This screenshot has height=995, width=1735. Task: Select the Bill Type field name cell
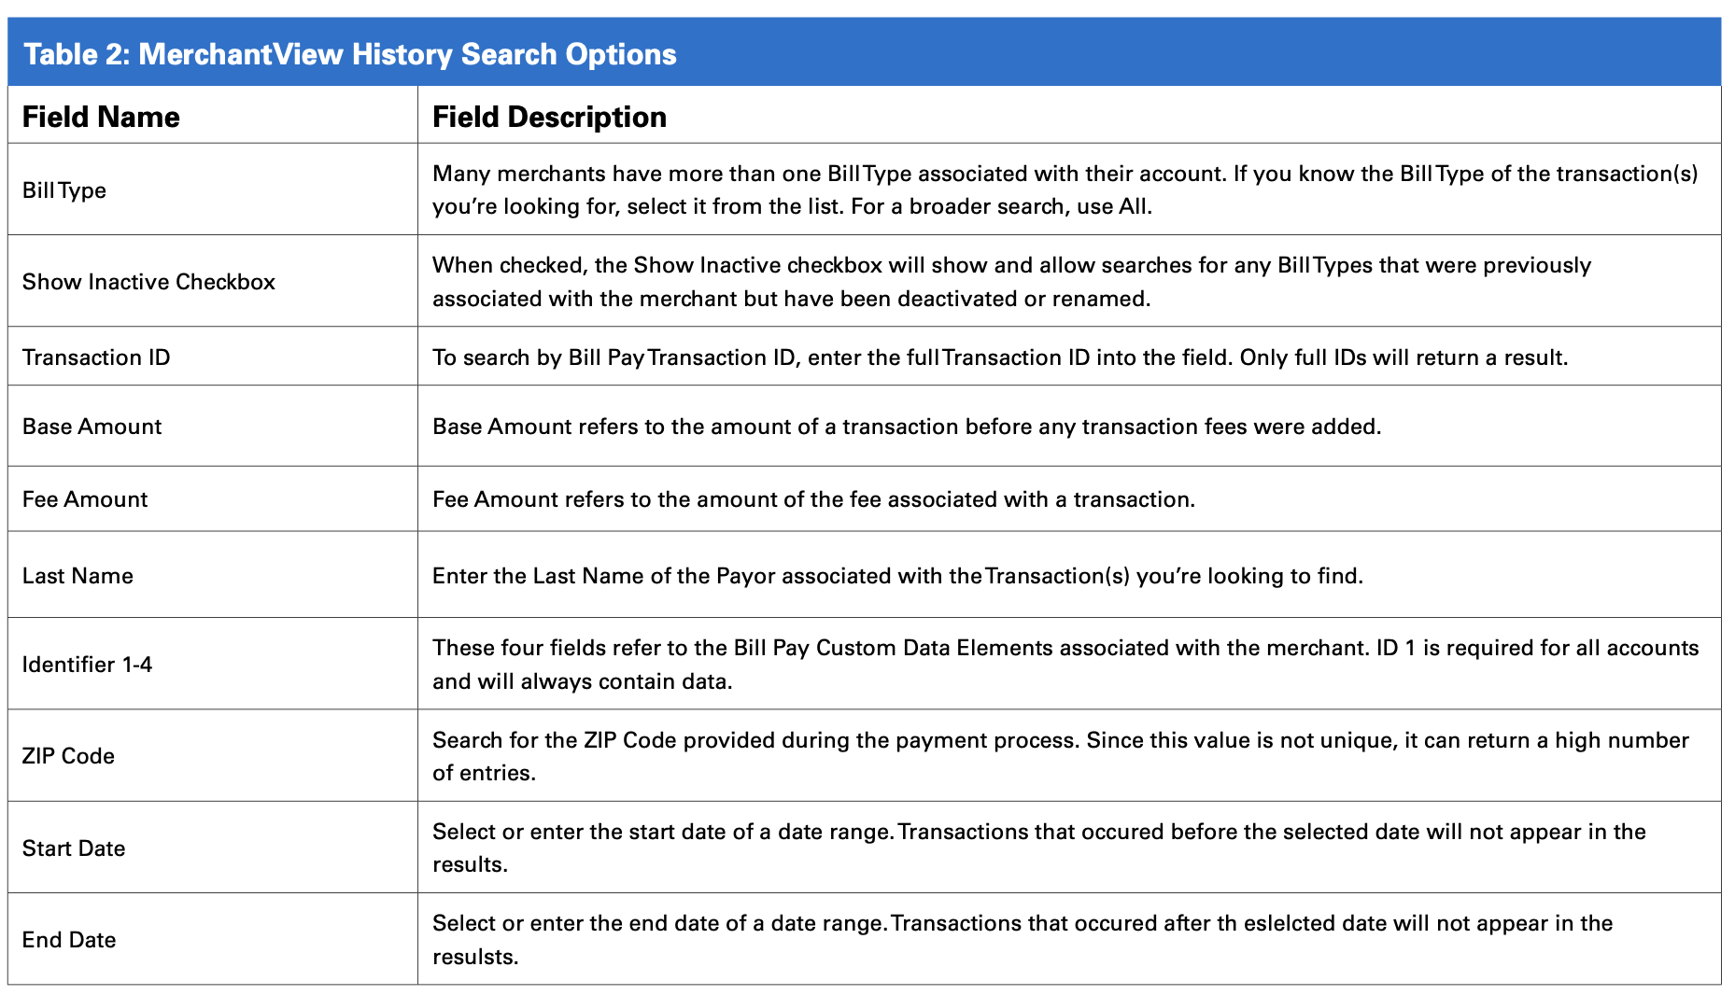[x=64, y=190]
